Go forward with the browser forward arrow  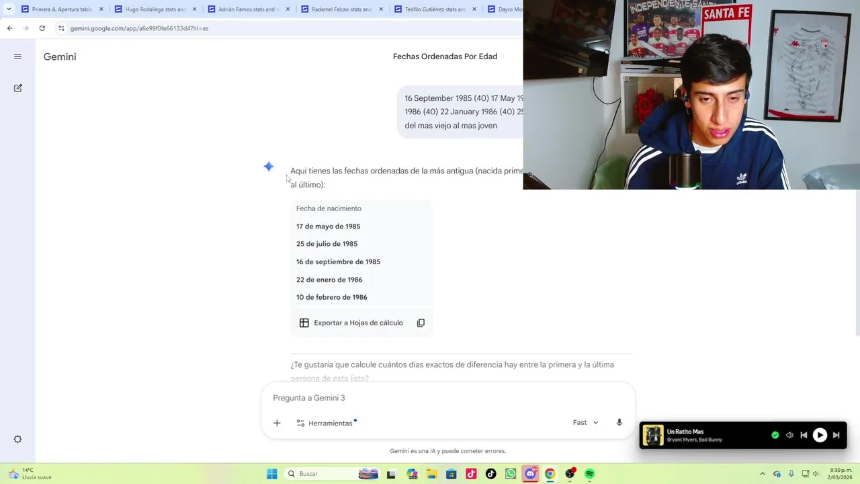tap(26, 28)
